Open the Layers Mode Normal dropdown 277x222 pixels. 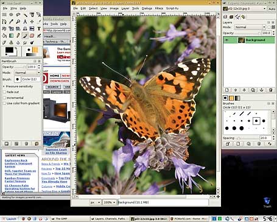click(x=250, y=27)
